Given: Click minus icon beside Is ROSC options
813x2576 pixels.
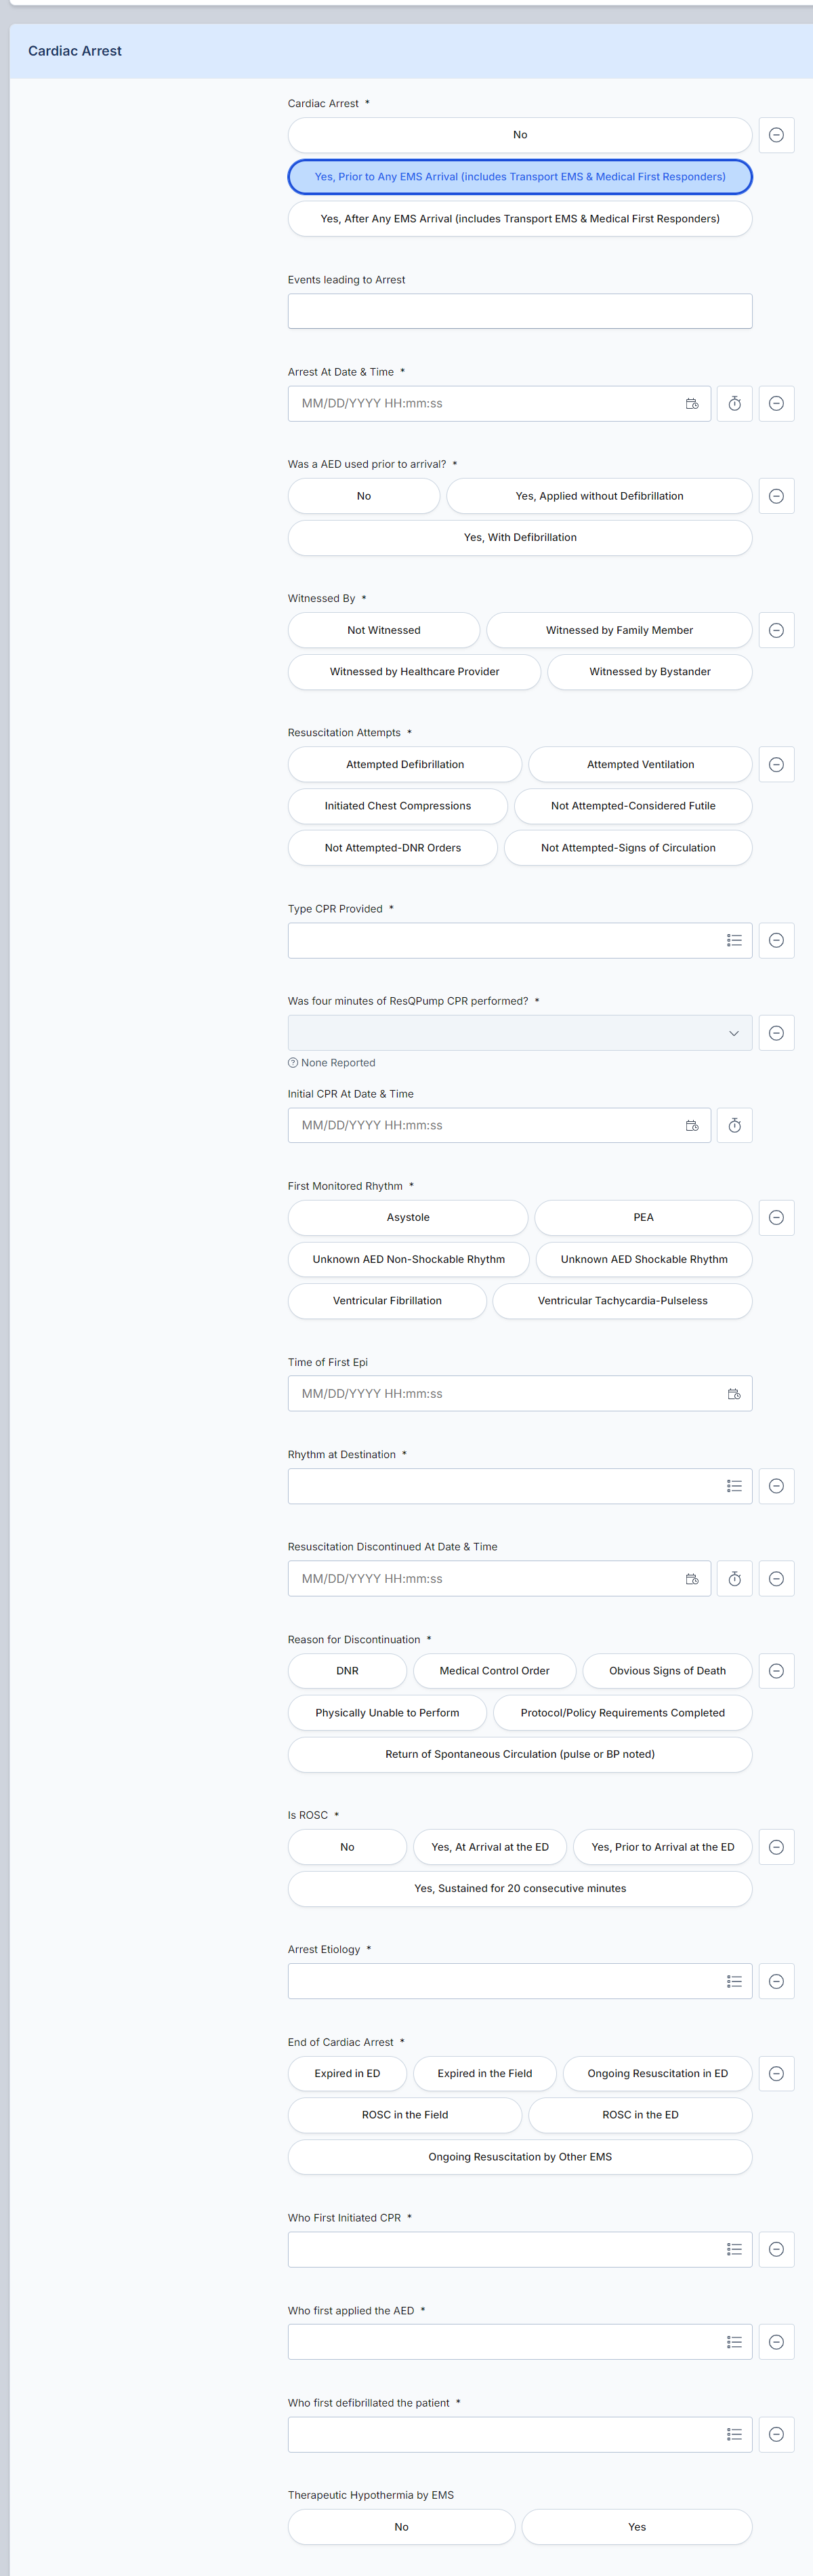Looking at the screenshot, I should click(776, 1847).
